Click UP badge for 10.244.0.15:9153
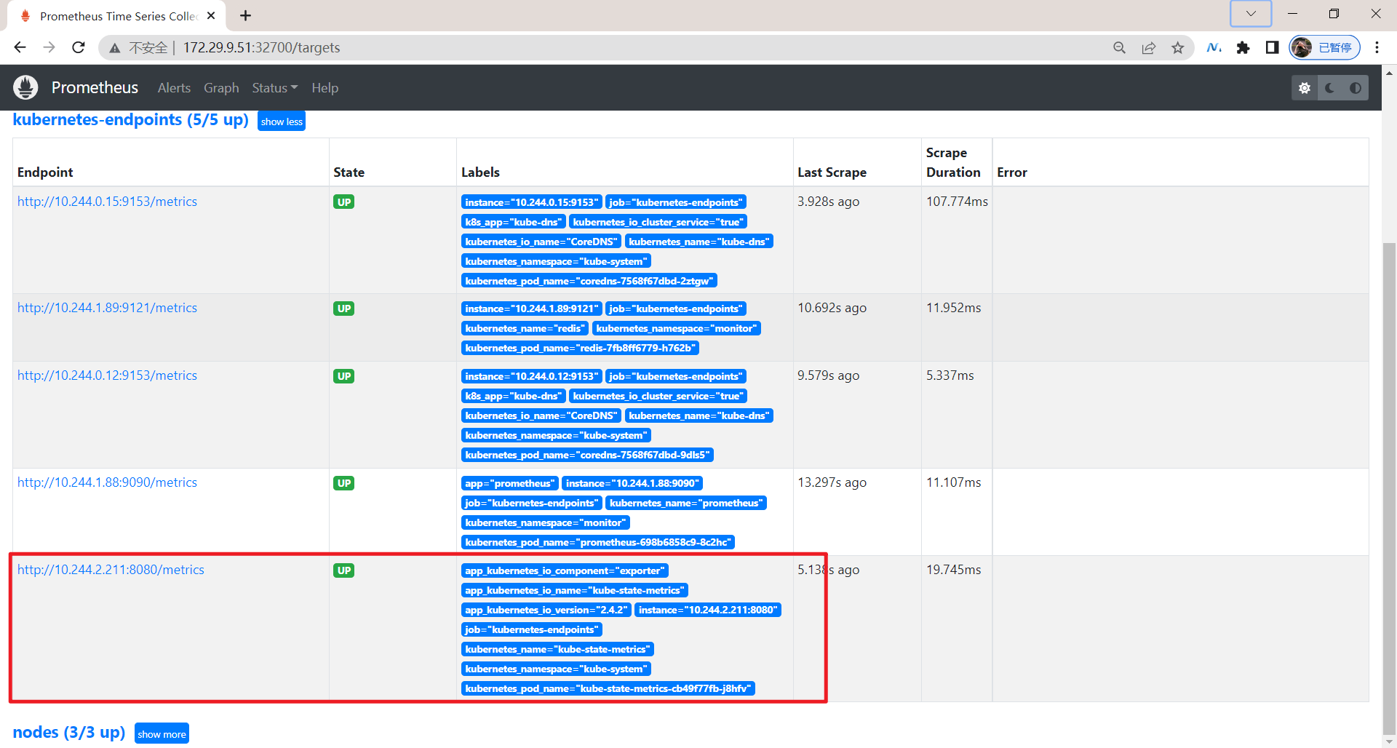Screen dimensions: 1397x748 [x=344, y=202]
